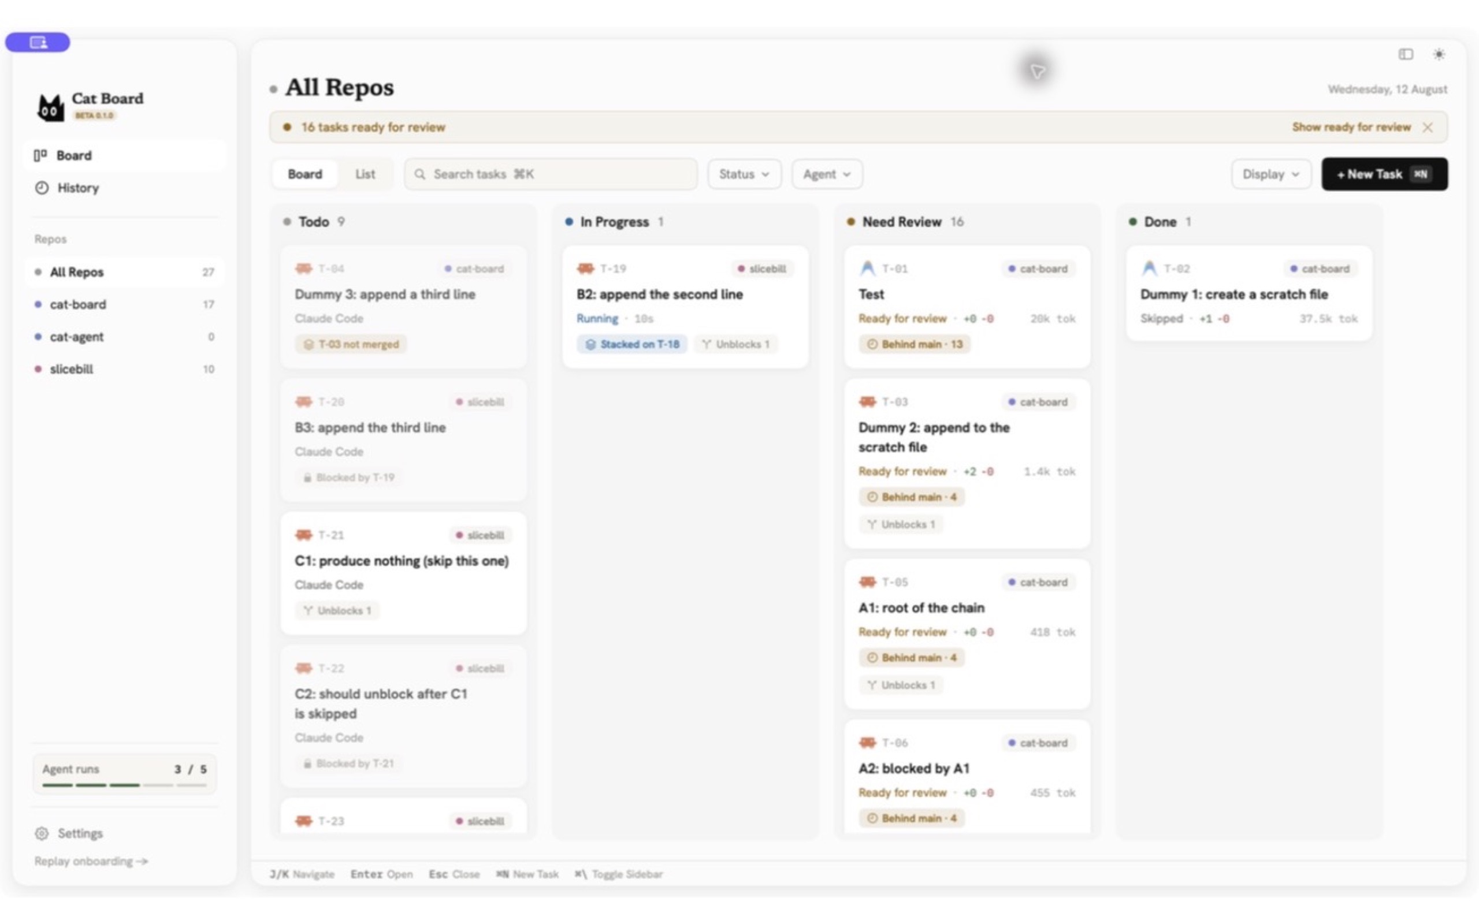The width and height of the screenshot is (1479, 924).
Task: Click the Blocked by T-21 badge
Action: pos(349,763)
